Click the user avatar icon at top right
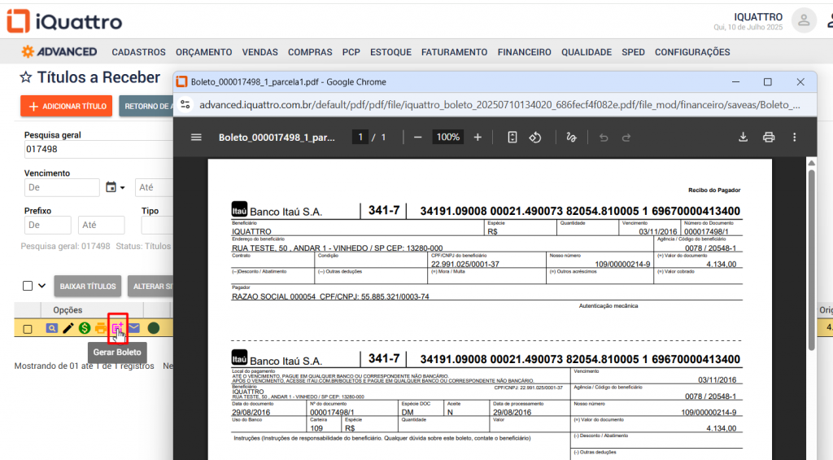 click(x=804, y=20)
